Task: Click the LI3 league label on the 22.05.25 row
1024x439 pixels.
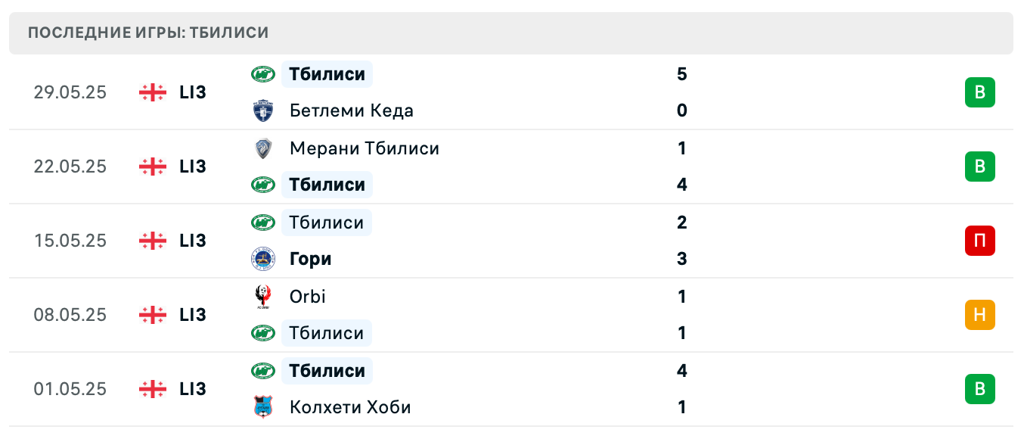Action: click(x=194, y=167)
